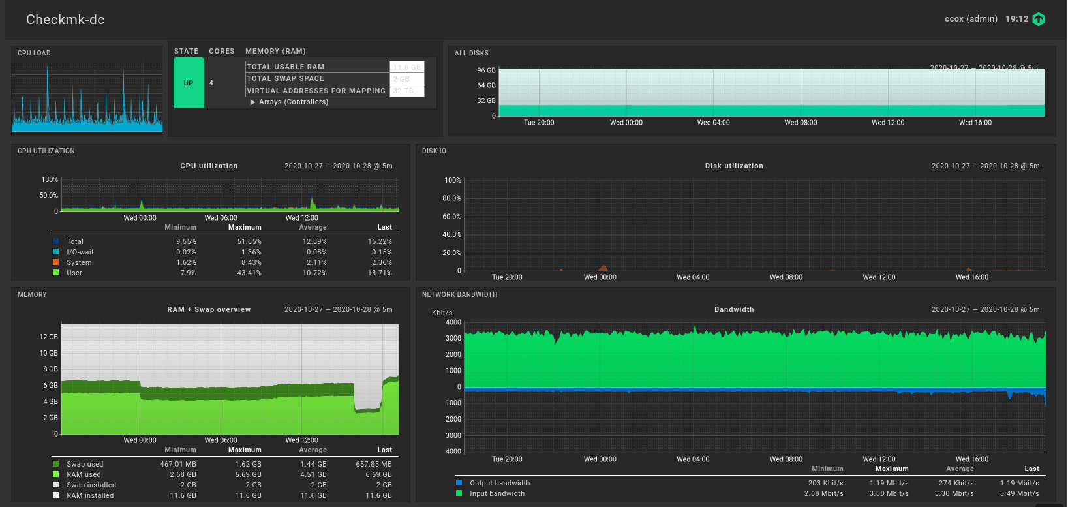Click the Output bandwidth blue legend icon
Screen dimensions: 1068x507
(459, 483)
